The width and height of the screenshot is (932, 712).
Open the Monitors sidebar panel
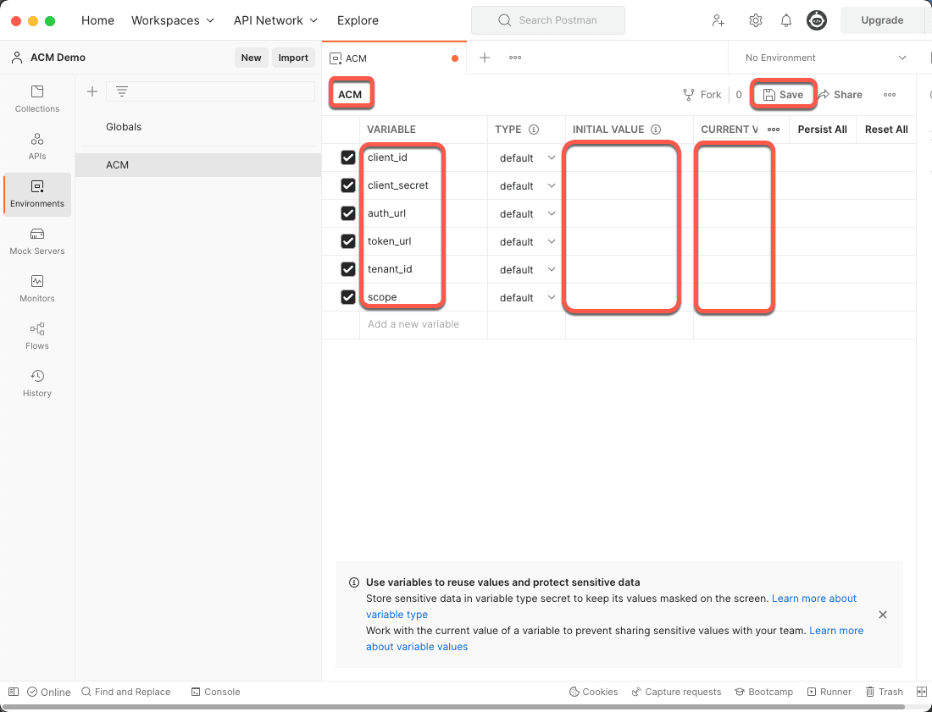(x=36, y=288)
